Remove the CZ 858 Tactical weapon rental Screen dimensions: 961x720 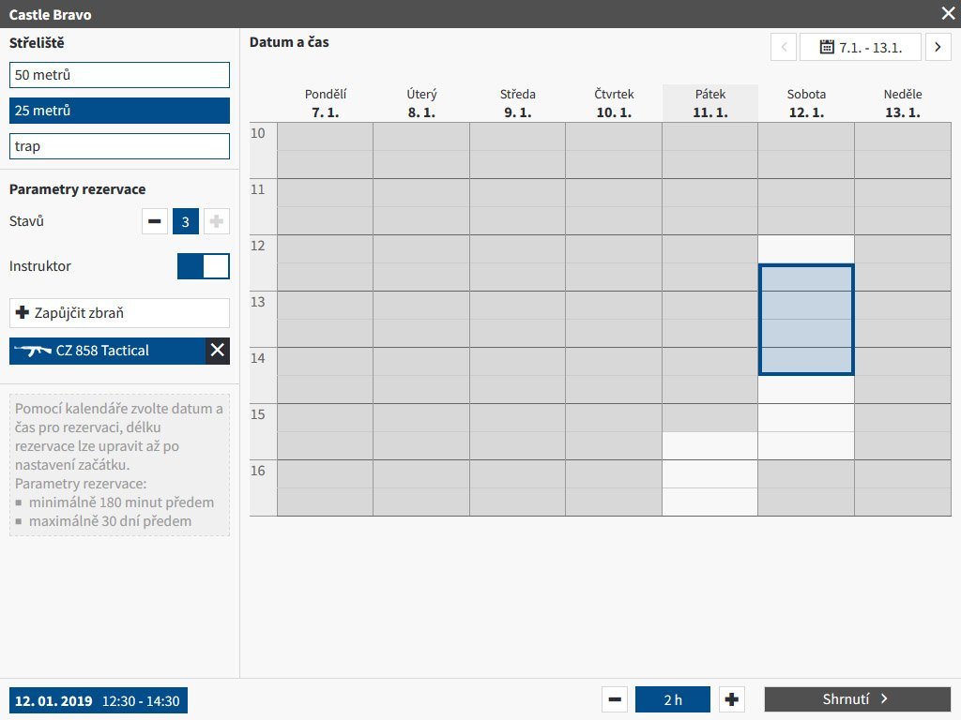(217, 351)
